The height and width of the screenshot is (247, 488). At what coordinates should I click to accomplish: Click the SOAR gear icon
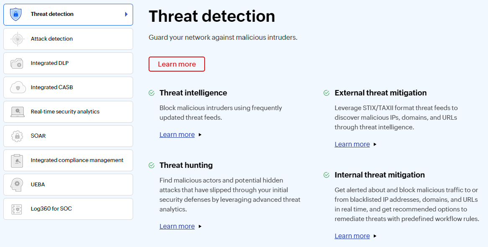click(17, 136)
